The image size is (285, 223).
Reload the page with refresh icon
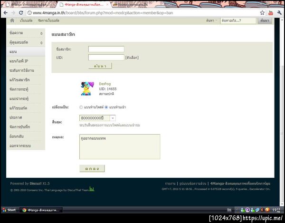pos(21,13)
